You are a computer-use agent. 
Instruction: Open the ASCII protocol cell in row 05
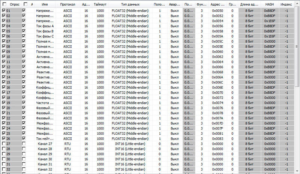(x=67, y=31)
